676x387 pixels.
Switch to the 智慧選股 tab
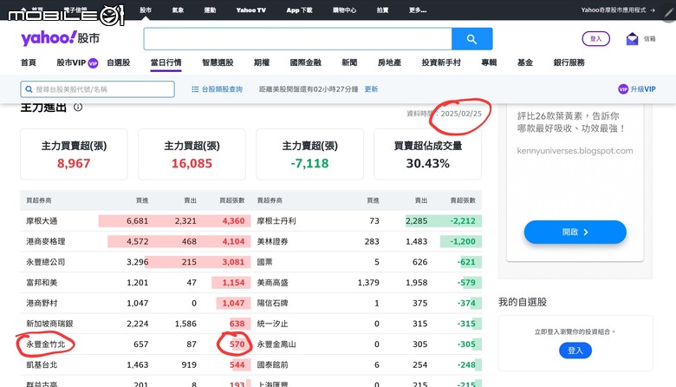218,62
